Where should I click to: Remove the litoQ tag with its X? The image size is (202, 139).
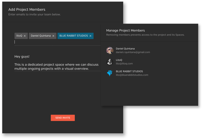pos(25,36)
